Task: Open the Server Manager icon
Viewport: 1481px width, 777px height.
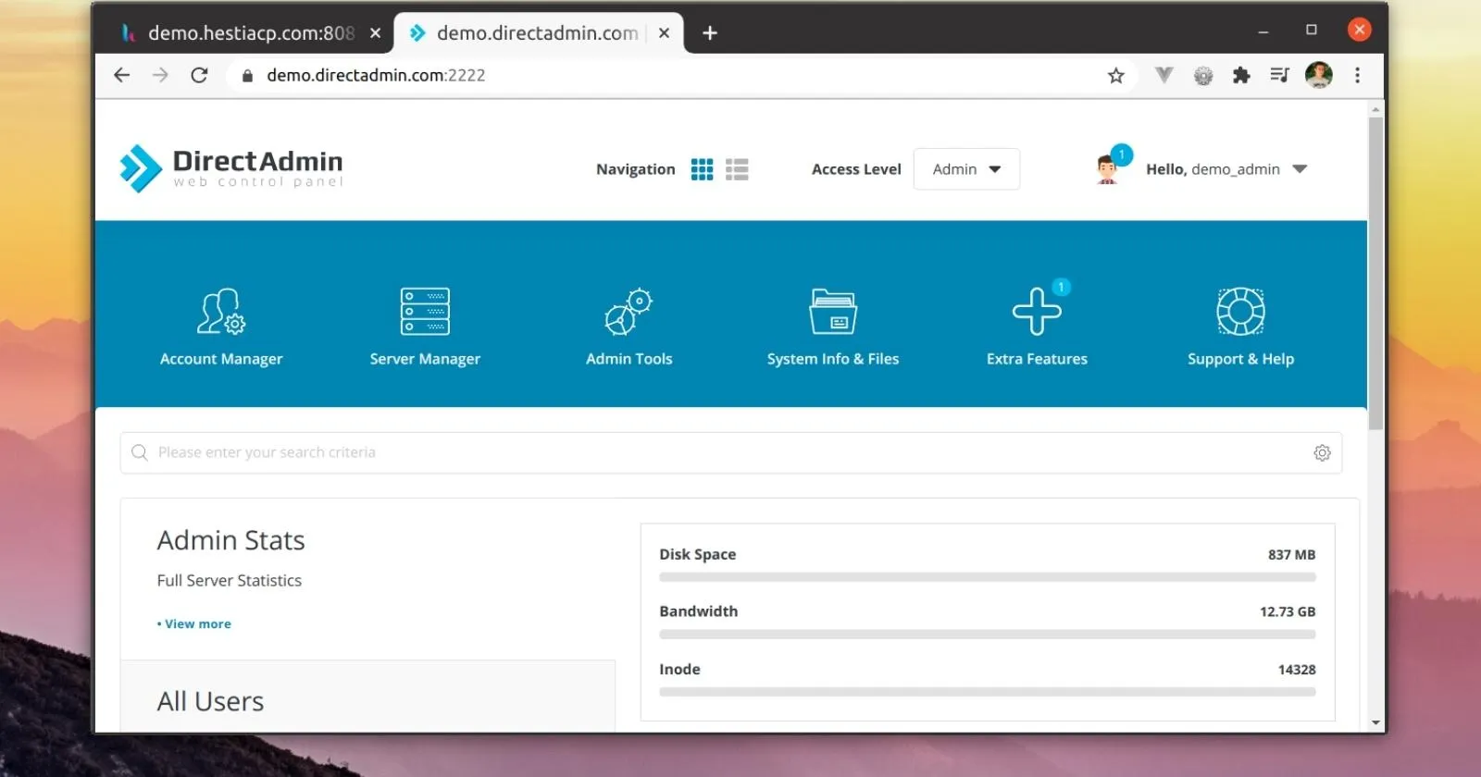Action: click(x=425, y=312)
